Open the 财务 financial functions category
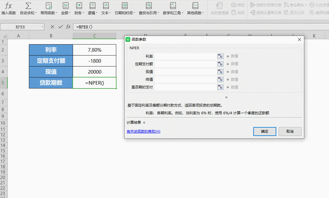Viewport: 329px width, 198px height. [x=79, y=9]
